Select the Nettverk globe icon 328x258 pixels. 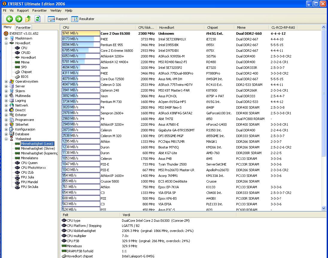pyautogui.click(x=12, y=105)
